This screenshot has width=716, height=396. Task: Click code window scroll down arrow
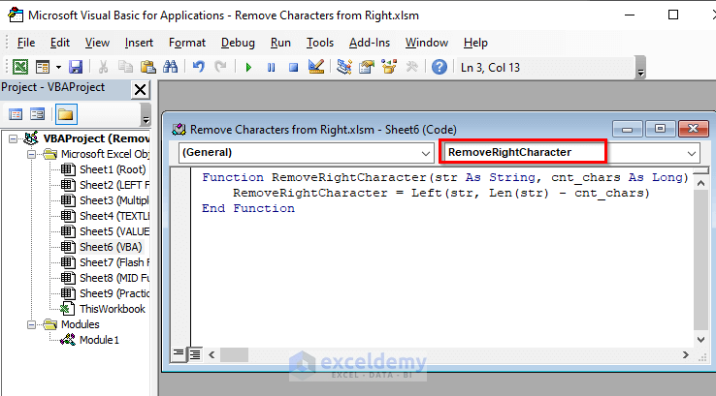pyautogui.click(x=700, y=340)
